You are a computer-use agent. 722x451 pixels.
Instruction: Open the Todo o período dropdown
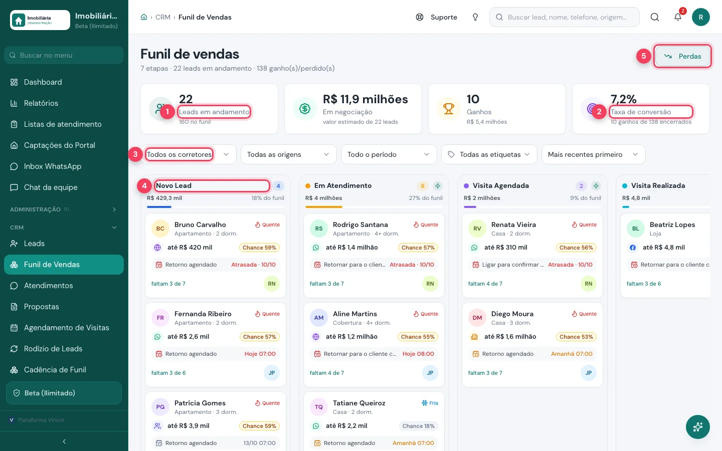pyautogui.click(x=389, y=154)
